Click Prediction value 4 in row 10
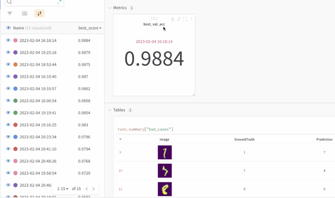This screenshot has width=335, height=198. click(324, 171)
